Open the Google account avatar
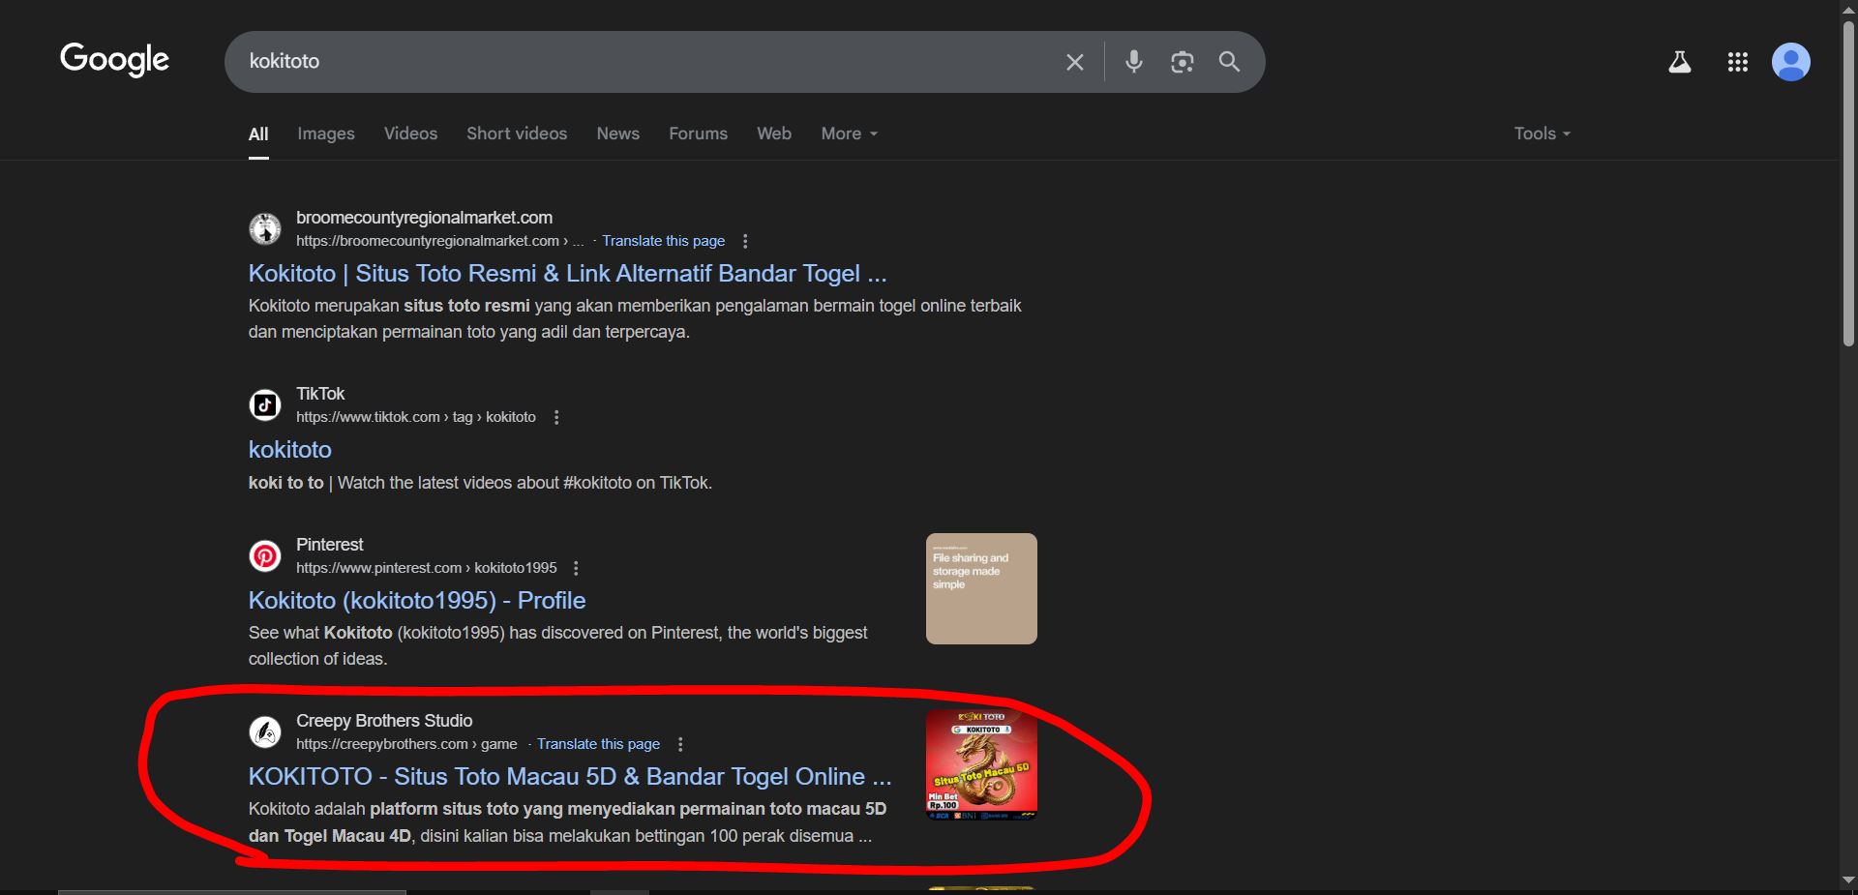Screen dimensions: 1858x895 click(x=1790, y=62)
